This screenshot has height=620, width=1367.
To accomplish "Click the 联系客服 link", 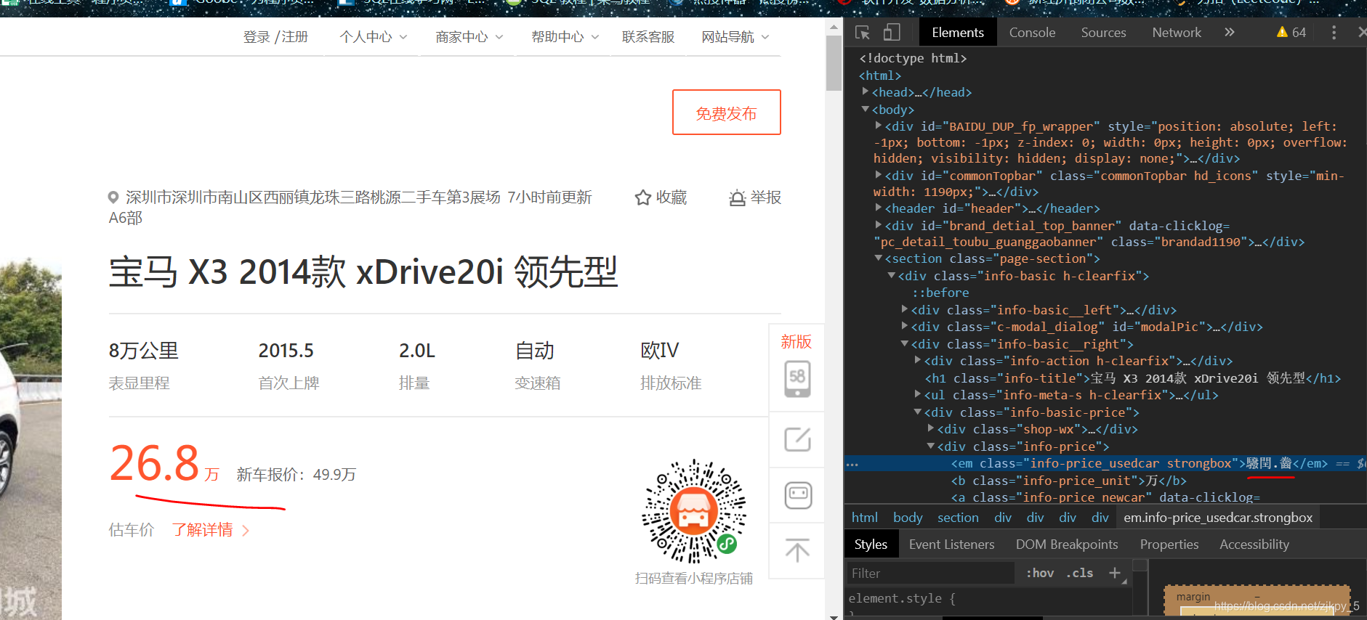I will (x=648, y=37).
